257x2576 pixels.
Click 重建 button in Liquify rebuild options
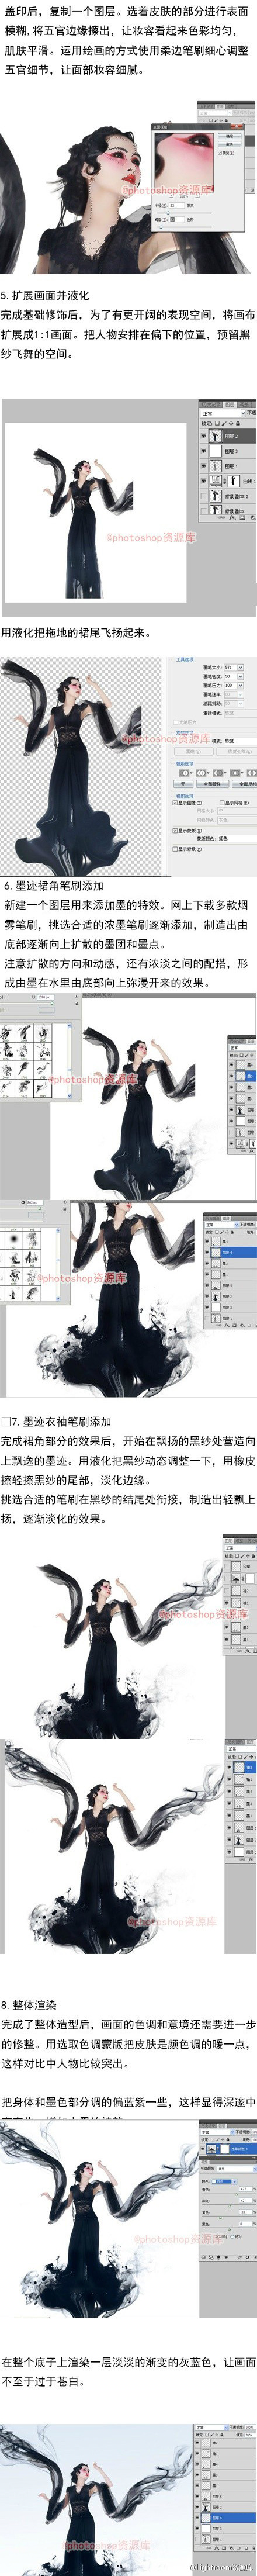[x=193, y=752]
